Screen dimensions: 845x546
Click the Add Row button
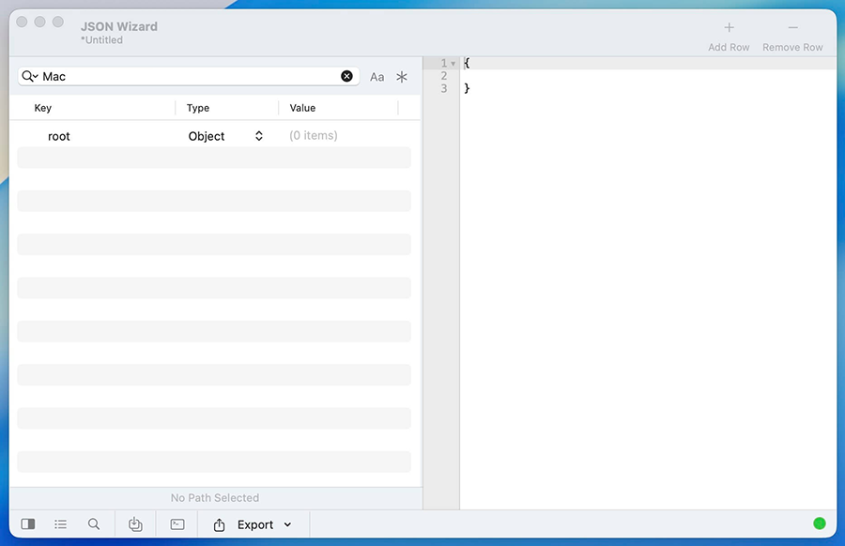point(729,36)
